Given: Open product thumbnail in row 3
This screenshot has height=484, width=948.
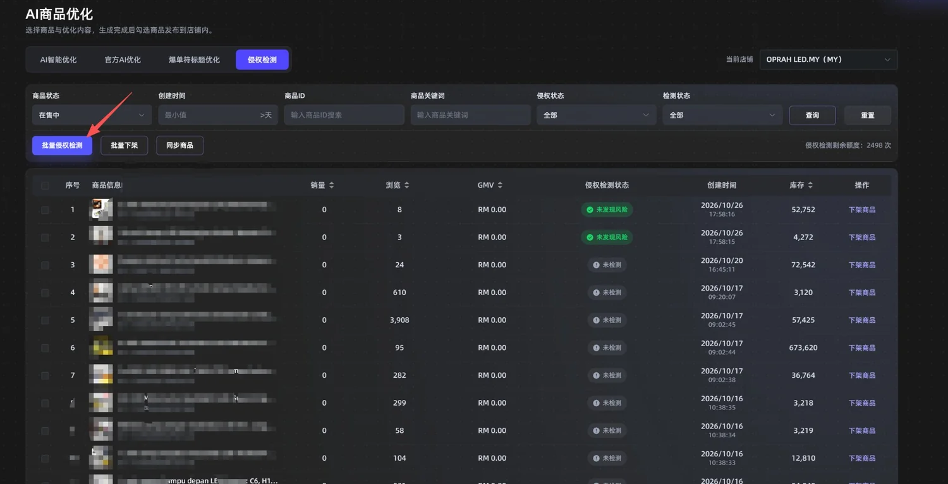Looking at the screenshot, I should point(101,265).
